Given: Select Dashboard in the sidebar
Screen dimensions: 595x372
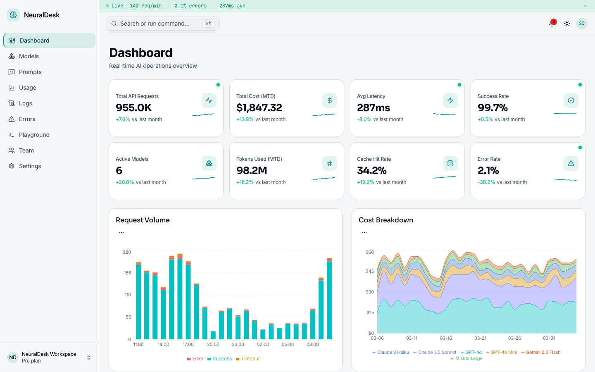Looking at the screenshot, I should [x=34, y=41].
